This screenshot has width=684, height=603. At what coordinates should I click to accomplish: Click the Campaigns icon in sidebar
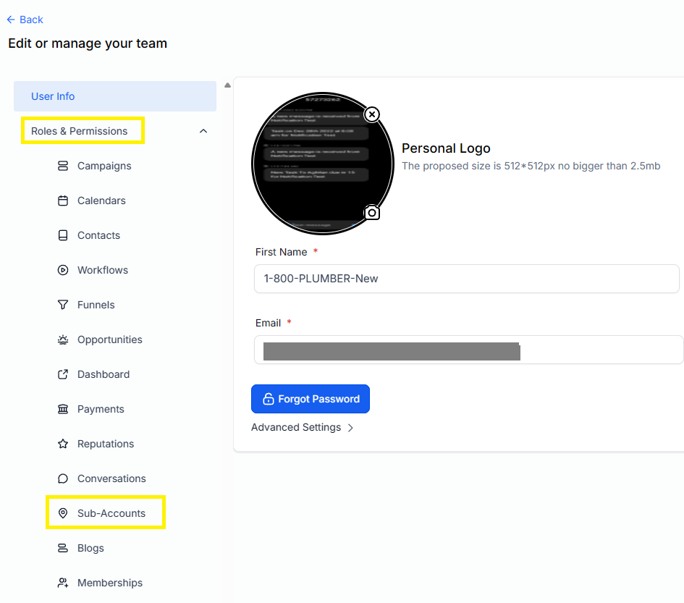[x=63, y=166]
